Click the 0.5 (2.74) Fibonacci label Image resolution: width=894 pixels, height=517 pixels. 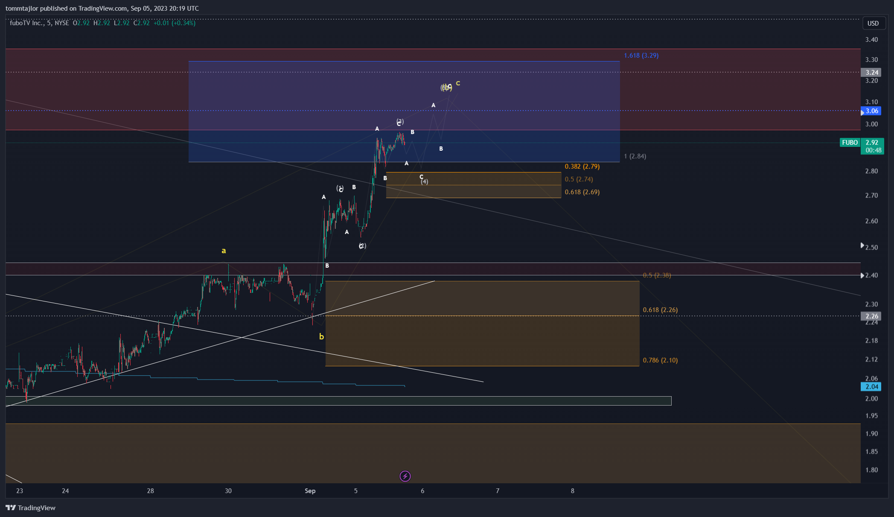click(579, 179)
